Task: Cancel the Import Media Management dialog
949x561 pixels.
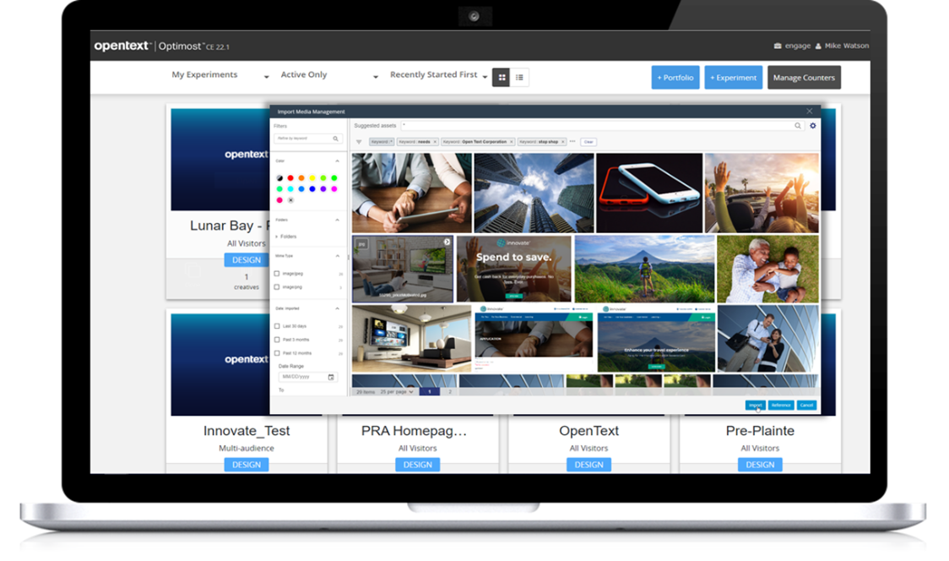Action: 806,406
